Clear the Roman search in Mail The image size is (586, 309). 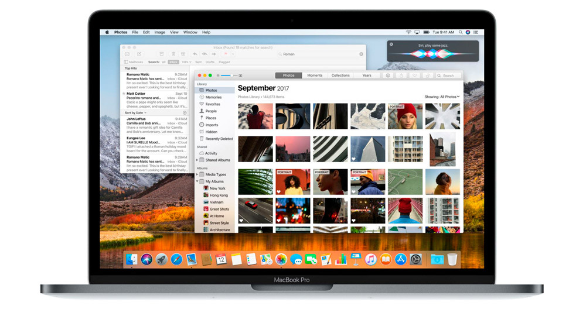click(361, 54)
